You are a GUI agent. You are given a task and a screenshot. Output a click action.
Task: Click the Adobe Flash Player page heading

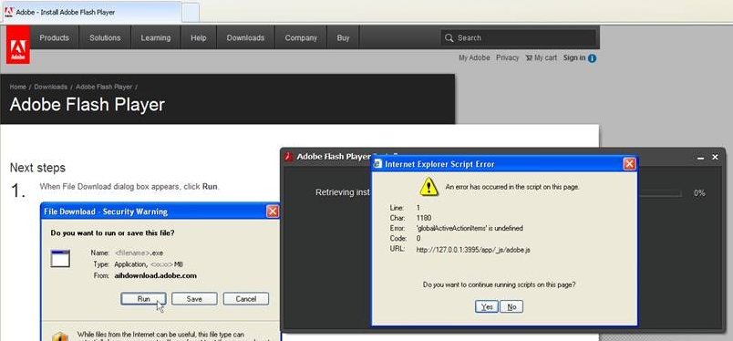pos(87,104)
